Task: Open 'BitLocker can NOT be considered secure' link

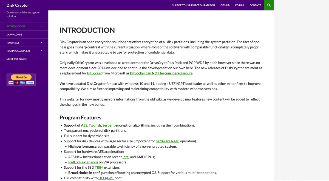Action: tap(161, 73)
